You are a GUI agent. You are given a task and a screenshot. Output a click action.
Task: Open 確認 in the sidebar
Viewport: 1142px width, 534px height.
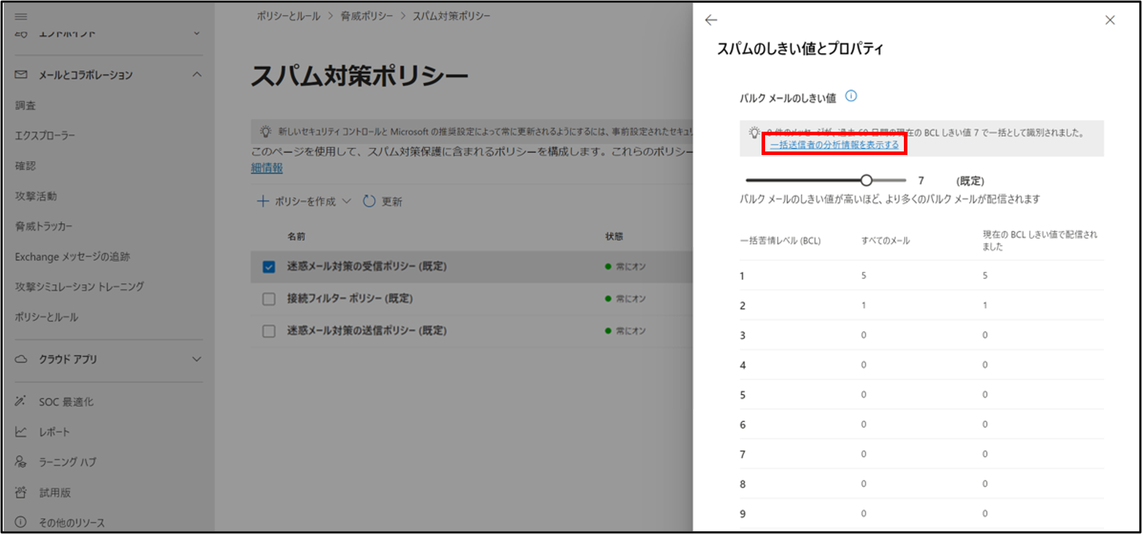25,166
